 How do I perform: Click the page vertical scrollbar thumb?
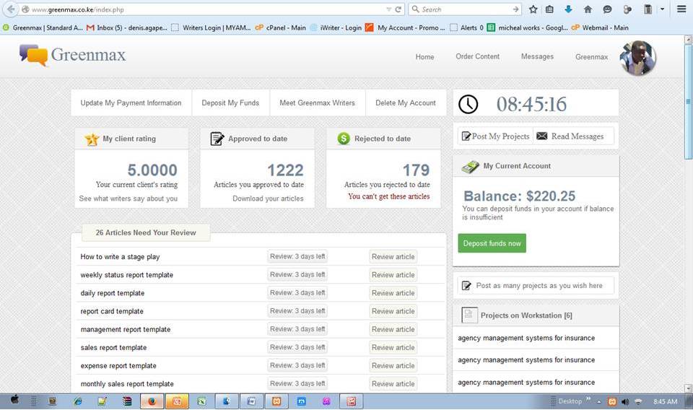[688, 102]
